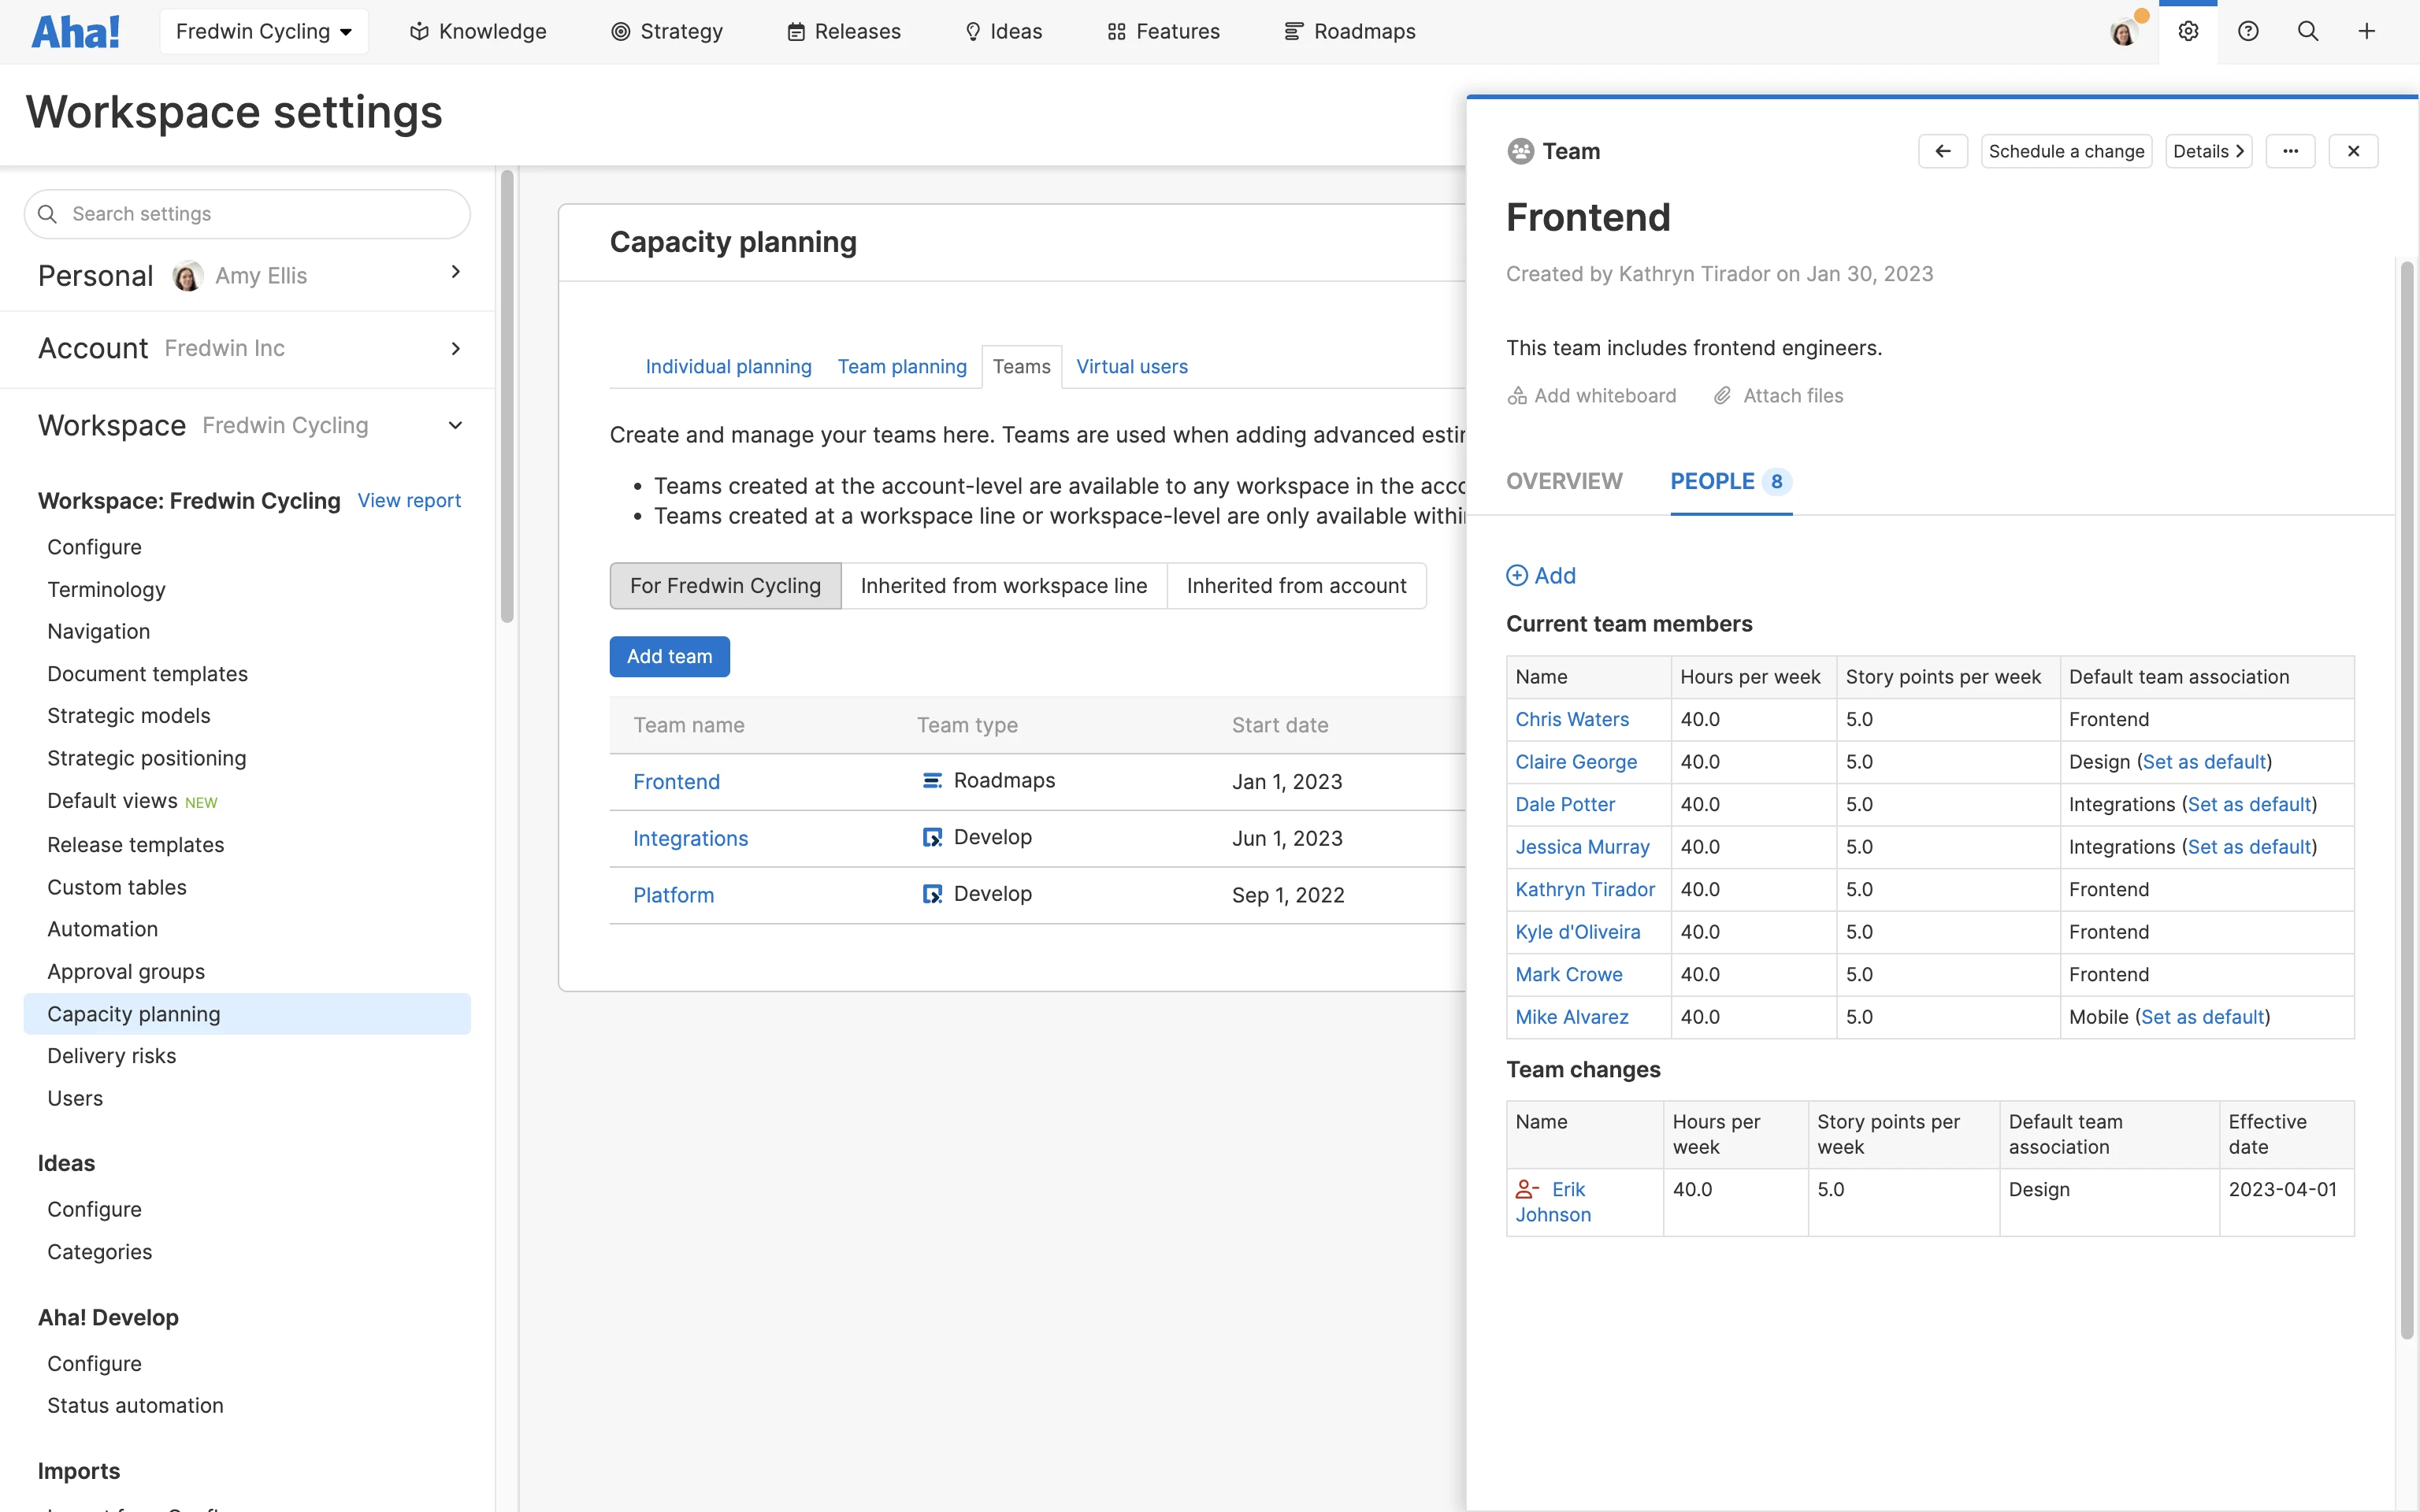Viewport: 2420px width, 1512px height.
Task: Click the Add whiteboard icon
Action: coord(1517,396)
